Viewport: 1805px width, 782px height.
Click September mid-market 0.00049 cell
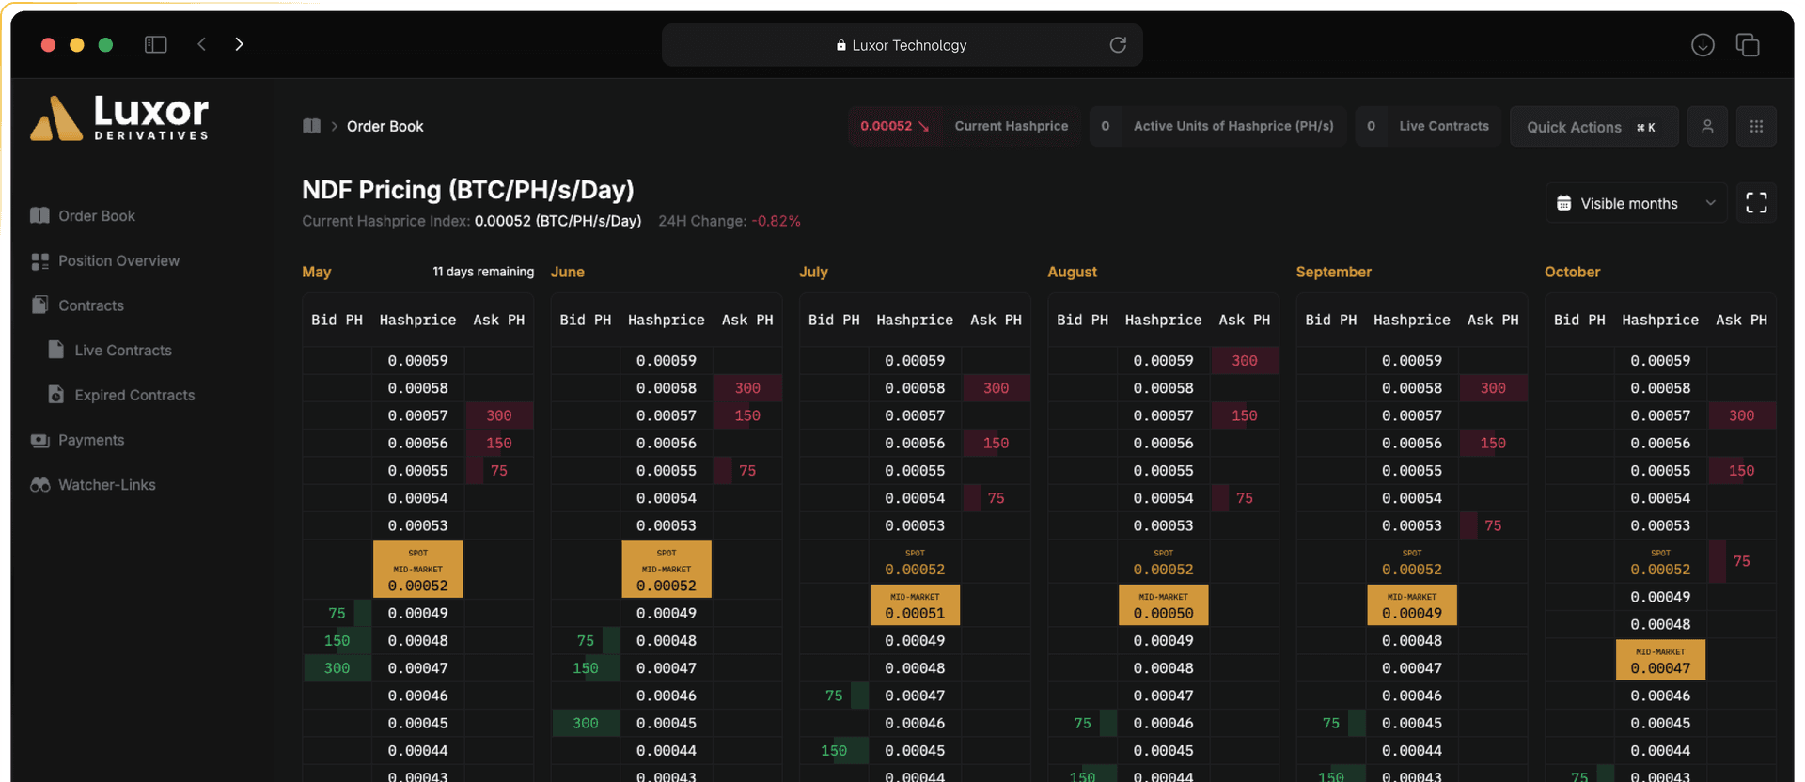click(x=1412, y=606)
